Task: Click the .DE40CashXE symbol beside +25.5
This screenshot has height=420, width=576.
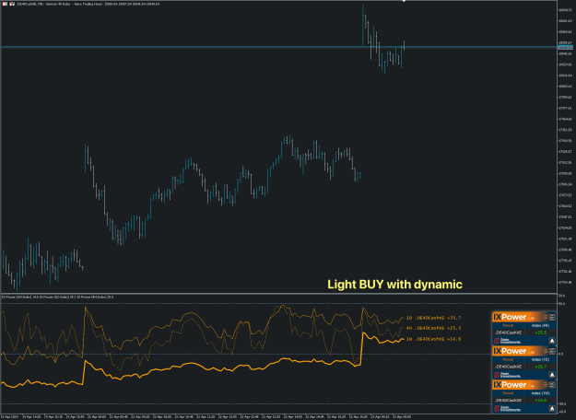Action: pos(508,332)
